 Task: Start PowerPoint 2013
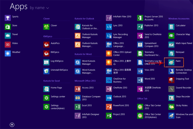(x=109, y=107)
